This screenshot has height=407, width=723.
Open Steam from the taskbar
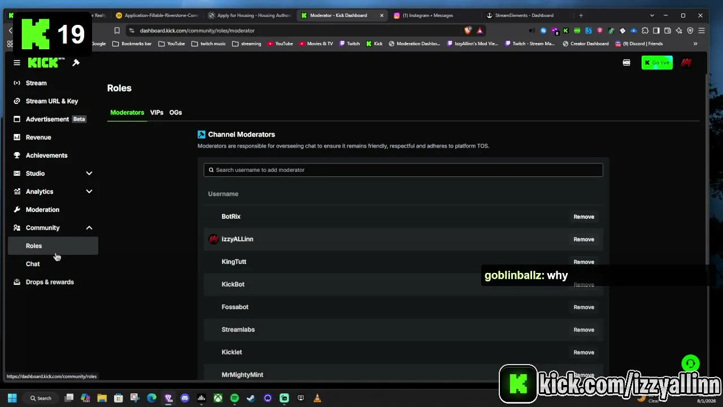[251, 398]
